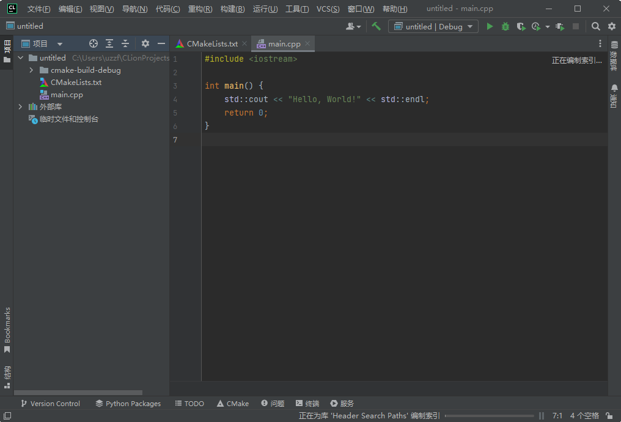Click Collapse All icon in project panel
Screen dimensions: 621x422
click(125, 43)
